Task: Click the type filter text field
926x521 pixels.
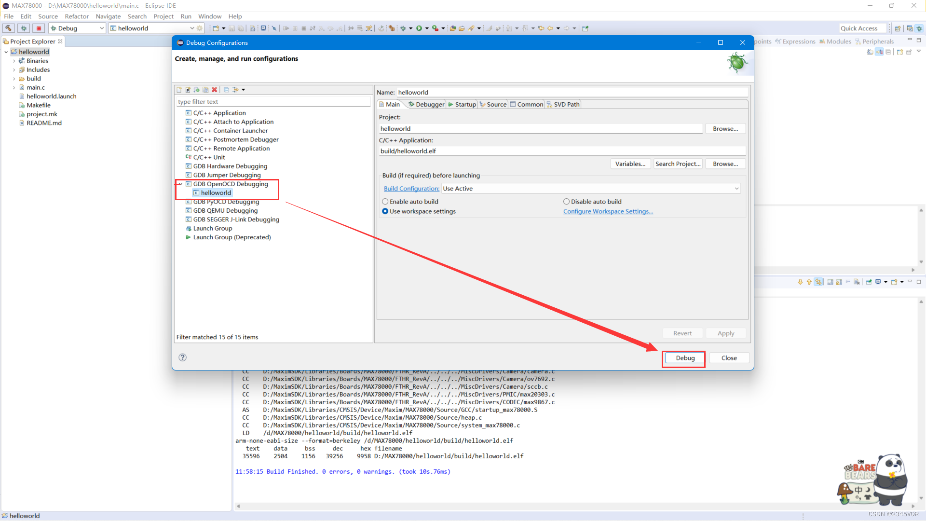Action: 273,102
